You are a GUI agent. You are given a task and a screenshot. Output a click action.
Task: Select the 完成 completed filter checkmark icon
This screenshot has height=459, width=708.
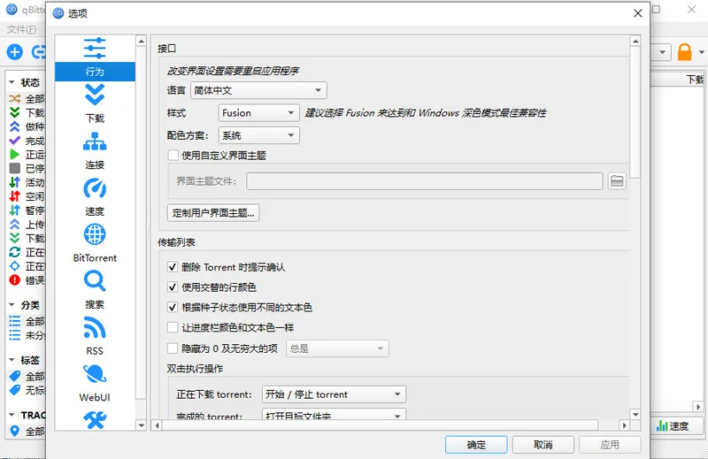14,141
